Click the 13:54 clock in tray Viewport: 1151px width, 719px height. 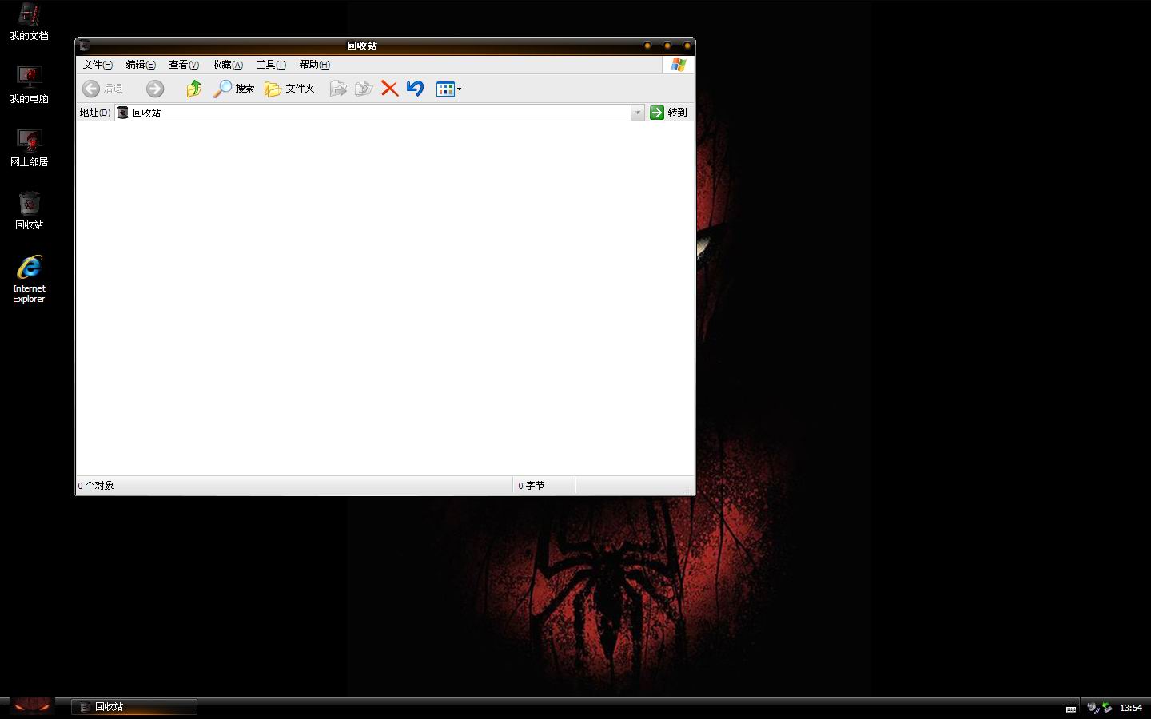tap(1131, 708)
